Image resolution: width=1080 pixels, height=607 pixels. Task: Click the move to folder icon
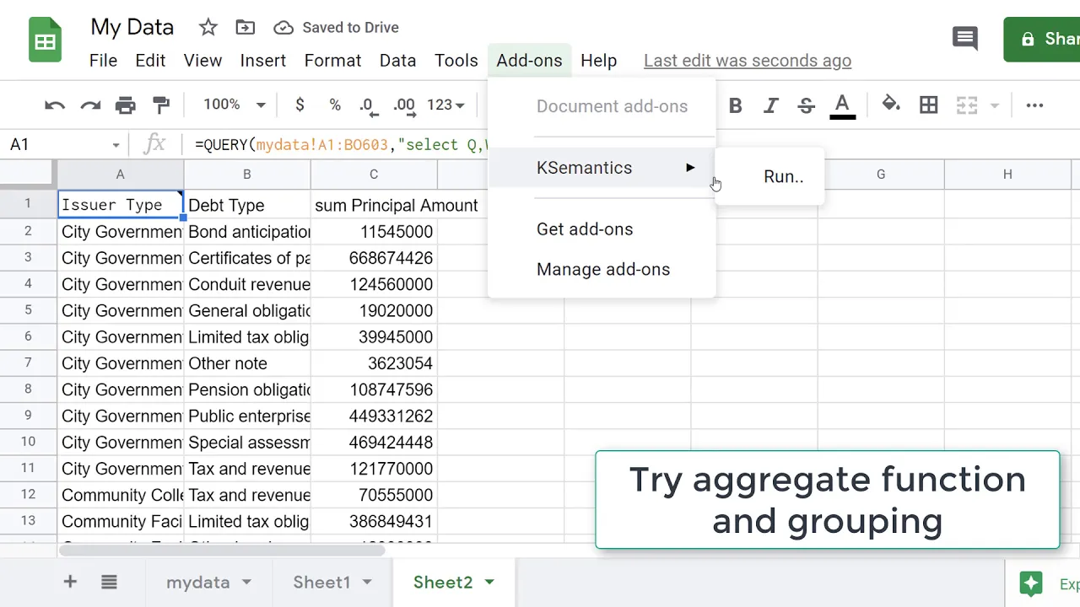[x=245, y=28]
